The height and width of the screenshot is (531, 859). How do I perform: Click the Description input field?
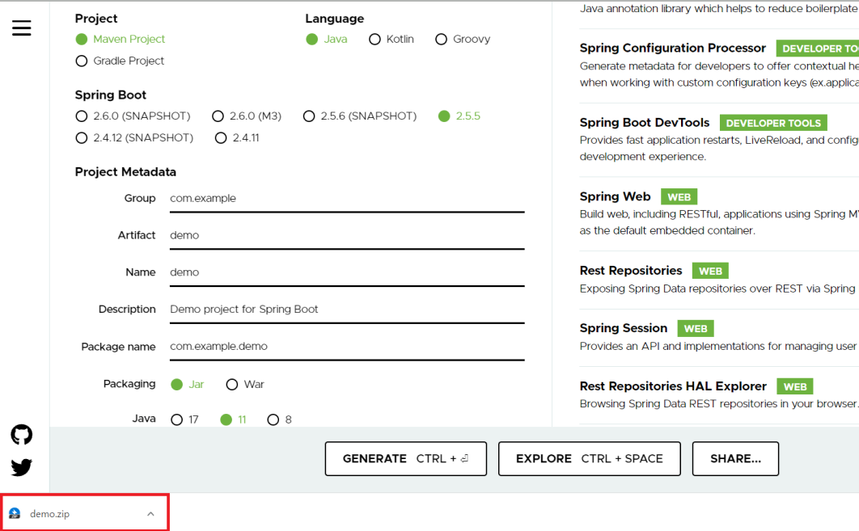[347, 310]
